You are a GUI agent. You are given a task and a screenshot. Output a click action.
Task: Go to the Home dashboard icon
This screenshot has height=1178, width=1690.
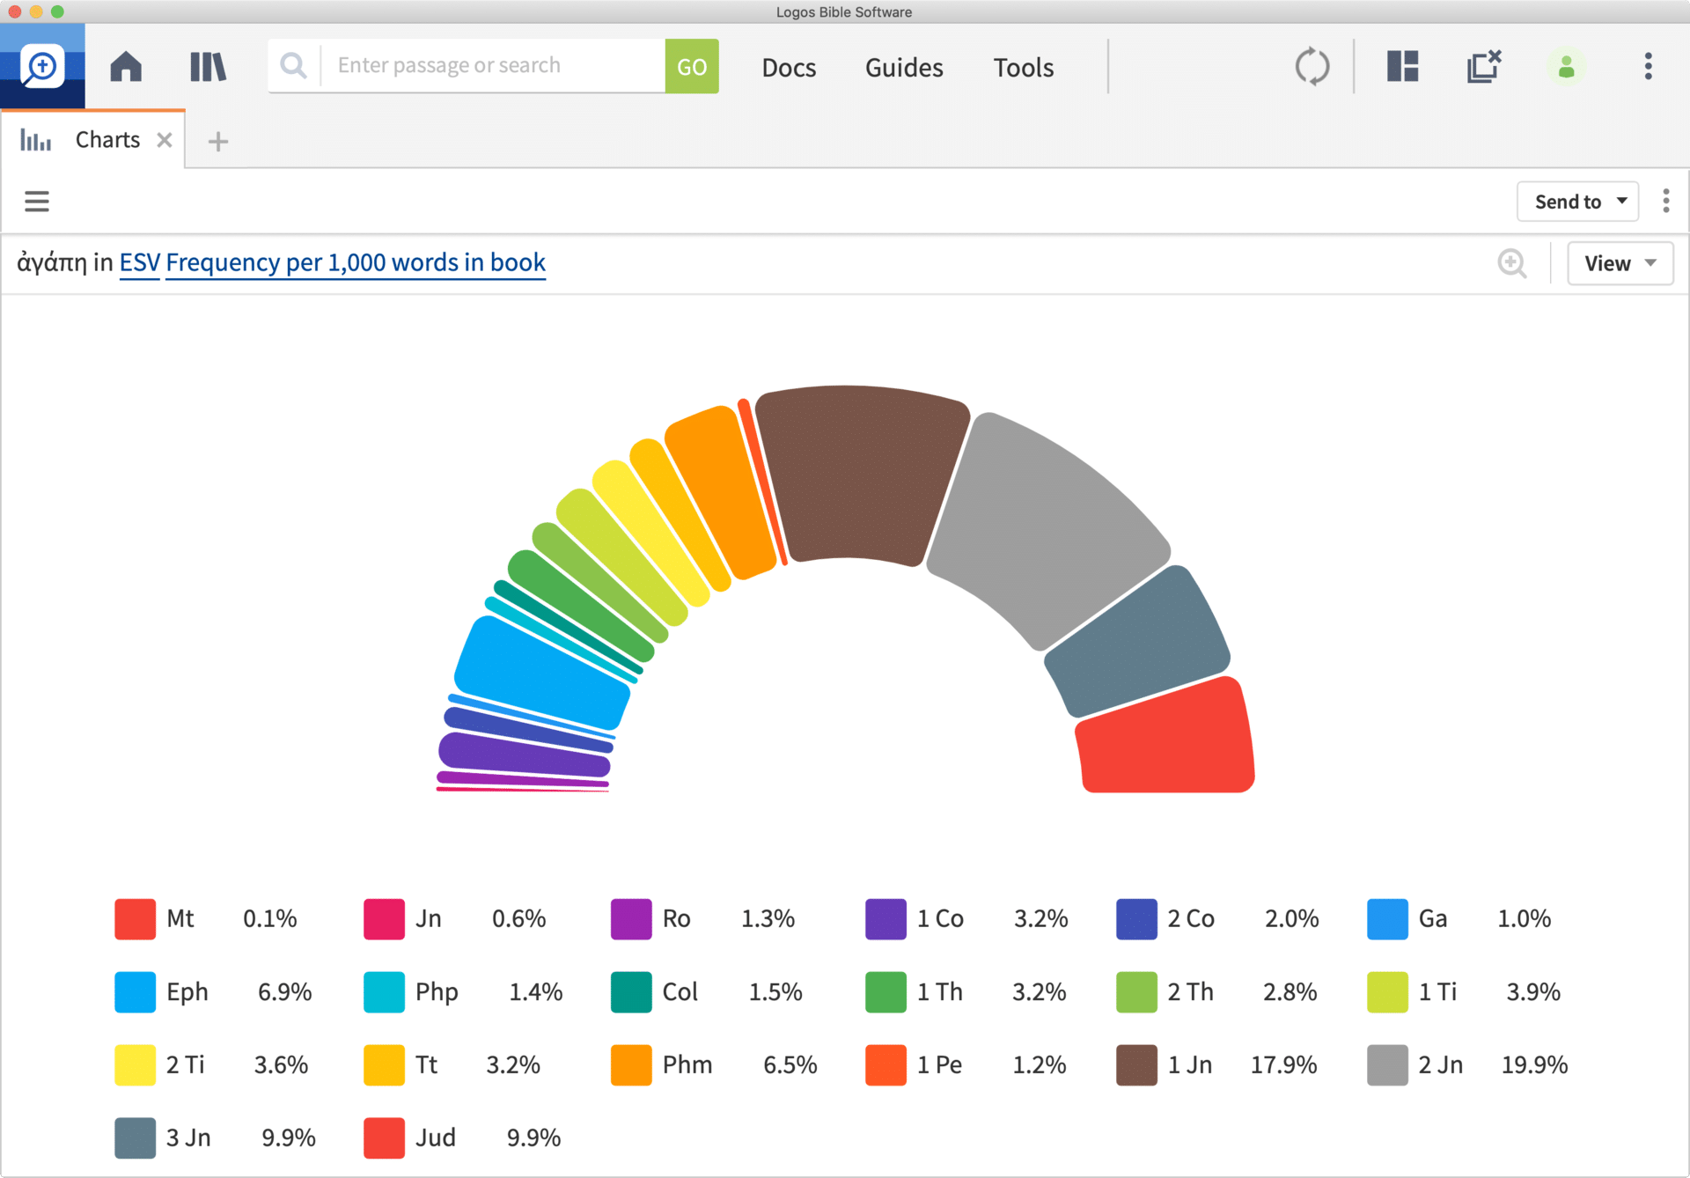(x=126, y=67)
